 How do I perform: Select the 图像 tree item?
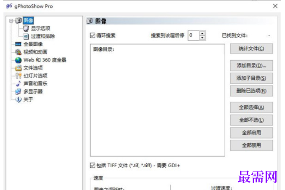[x=28, y=21]
